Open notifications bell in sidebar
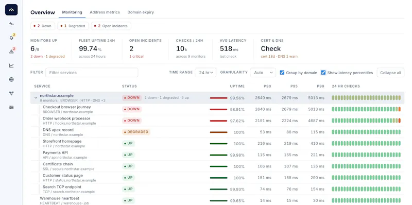This screenshot has width=412, height=205. pyautogui.click(x=11, y=38)
